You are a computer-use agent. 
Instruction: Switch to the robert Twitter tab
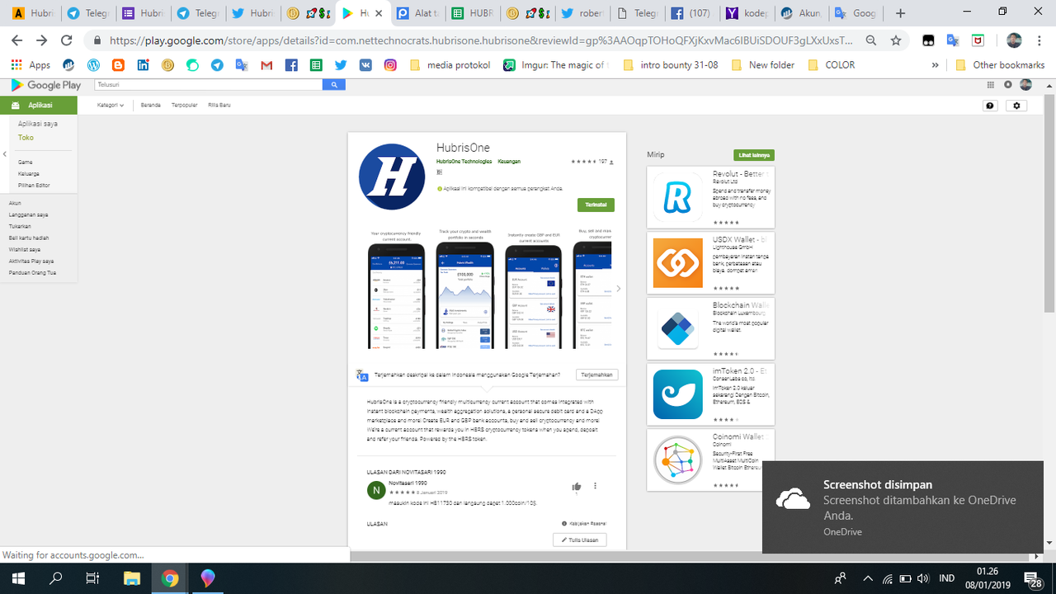(x=581, y=13)
